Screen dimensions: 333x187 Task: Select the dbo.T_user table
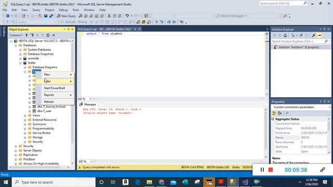pyautogui.click(x=44, y=111)
